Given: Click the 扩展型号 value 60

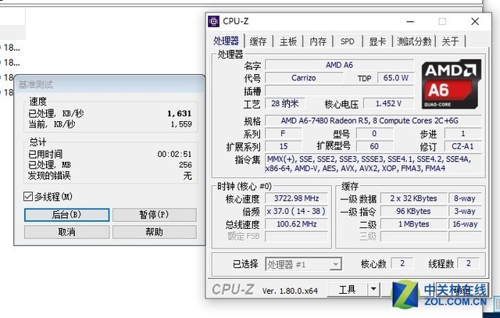Looking at the screenshot, I should tap(374, 146).
